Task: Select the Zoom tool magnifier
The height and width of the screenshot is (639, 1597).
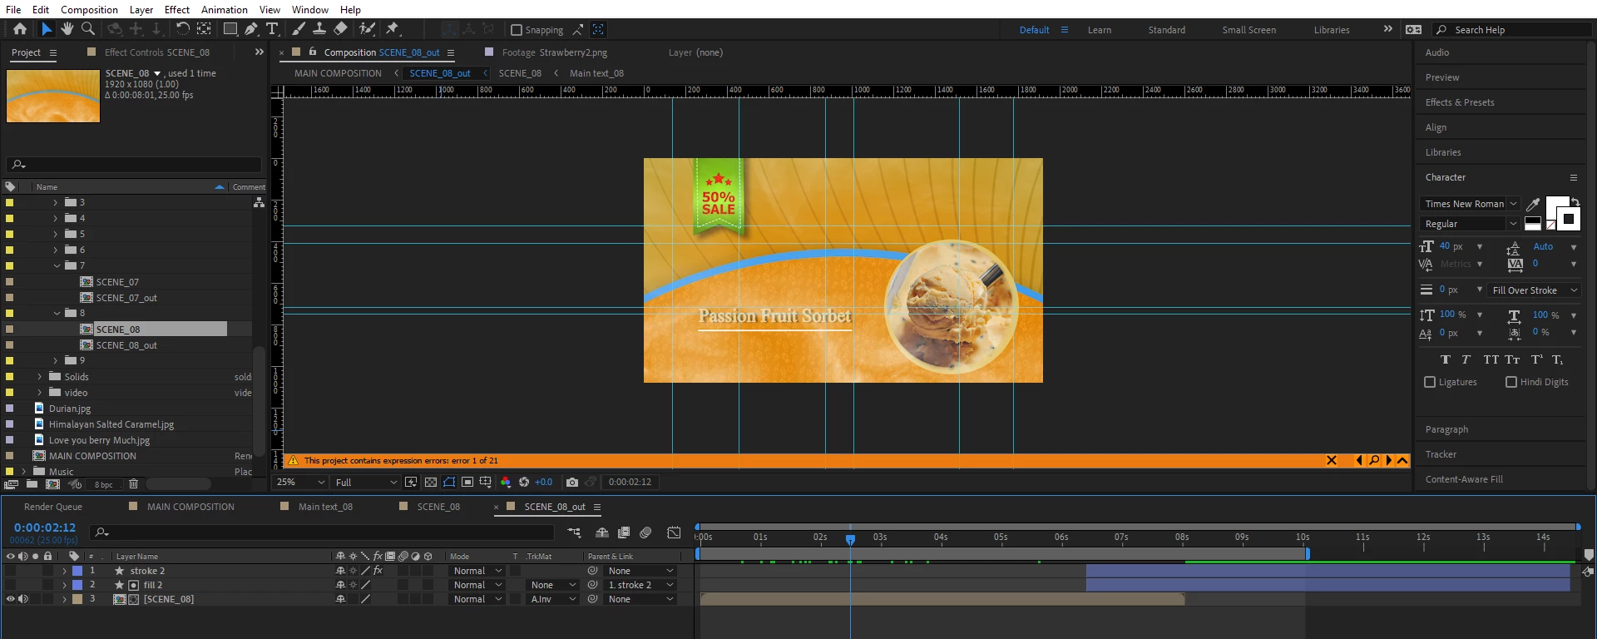Action: pyautogui.click(x=87, y=29)
